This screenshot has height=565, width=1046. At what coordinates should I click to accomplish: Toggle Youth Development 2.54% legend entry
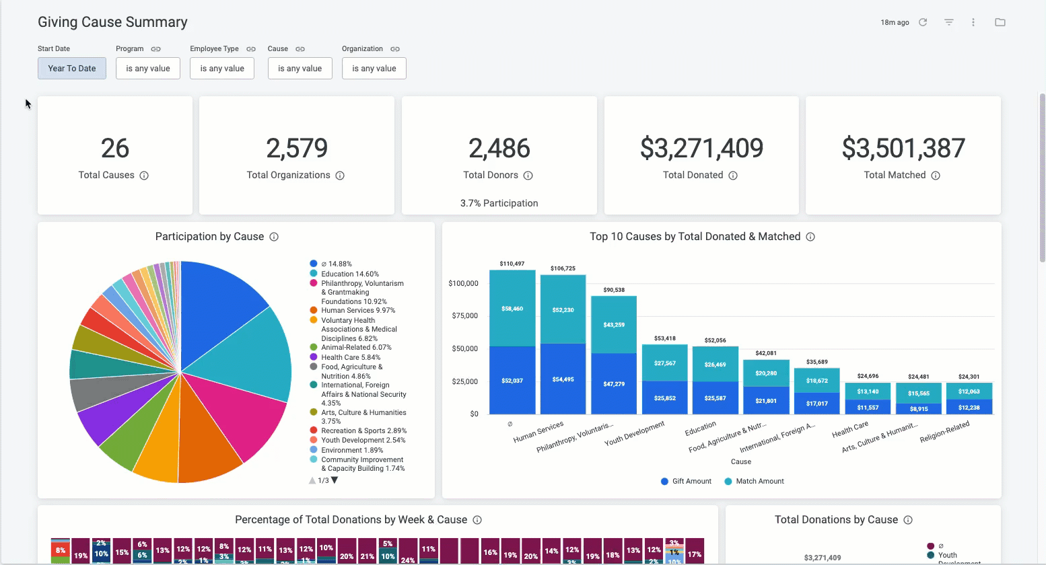357,440
